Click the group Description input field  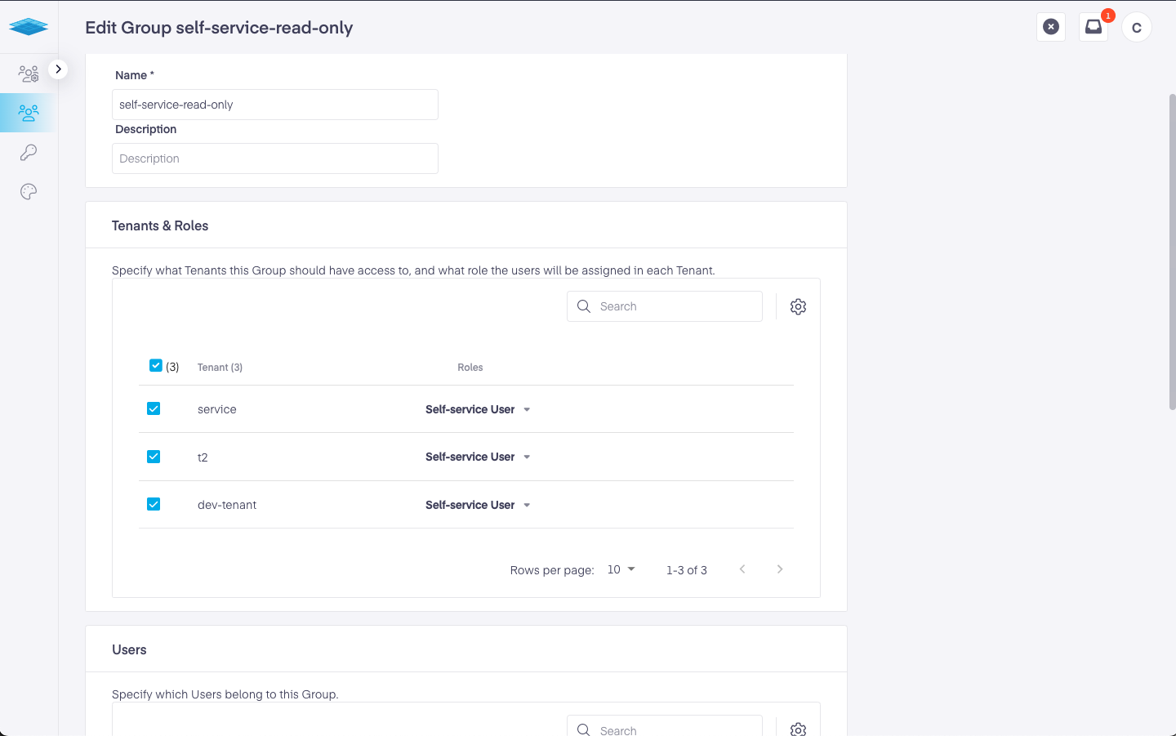tap(274, 158)
